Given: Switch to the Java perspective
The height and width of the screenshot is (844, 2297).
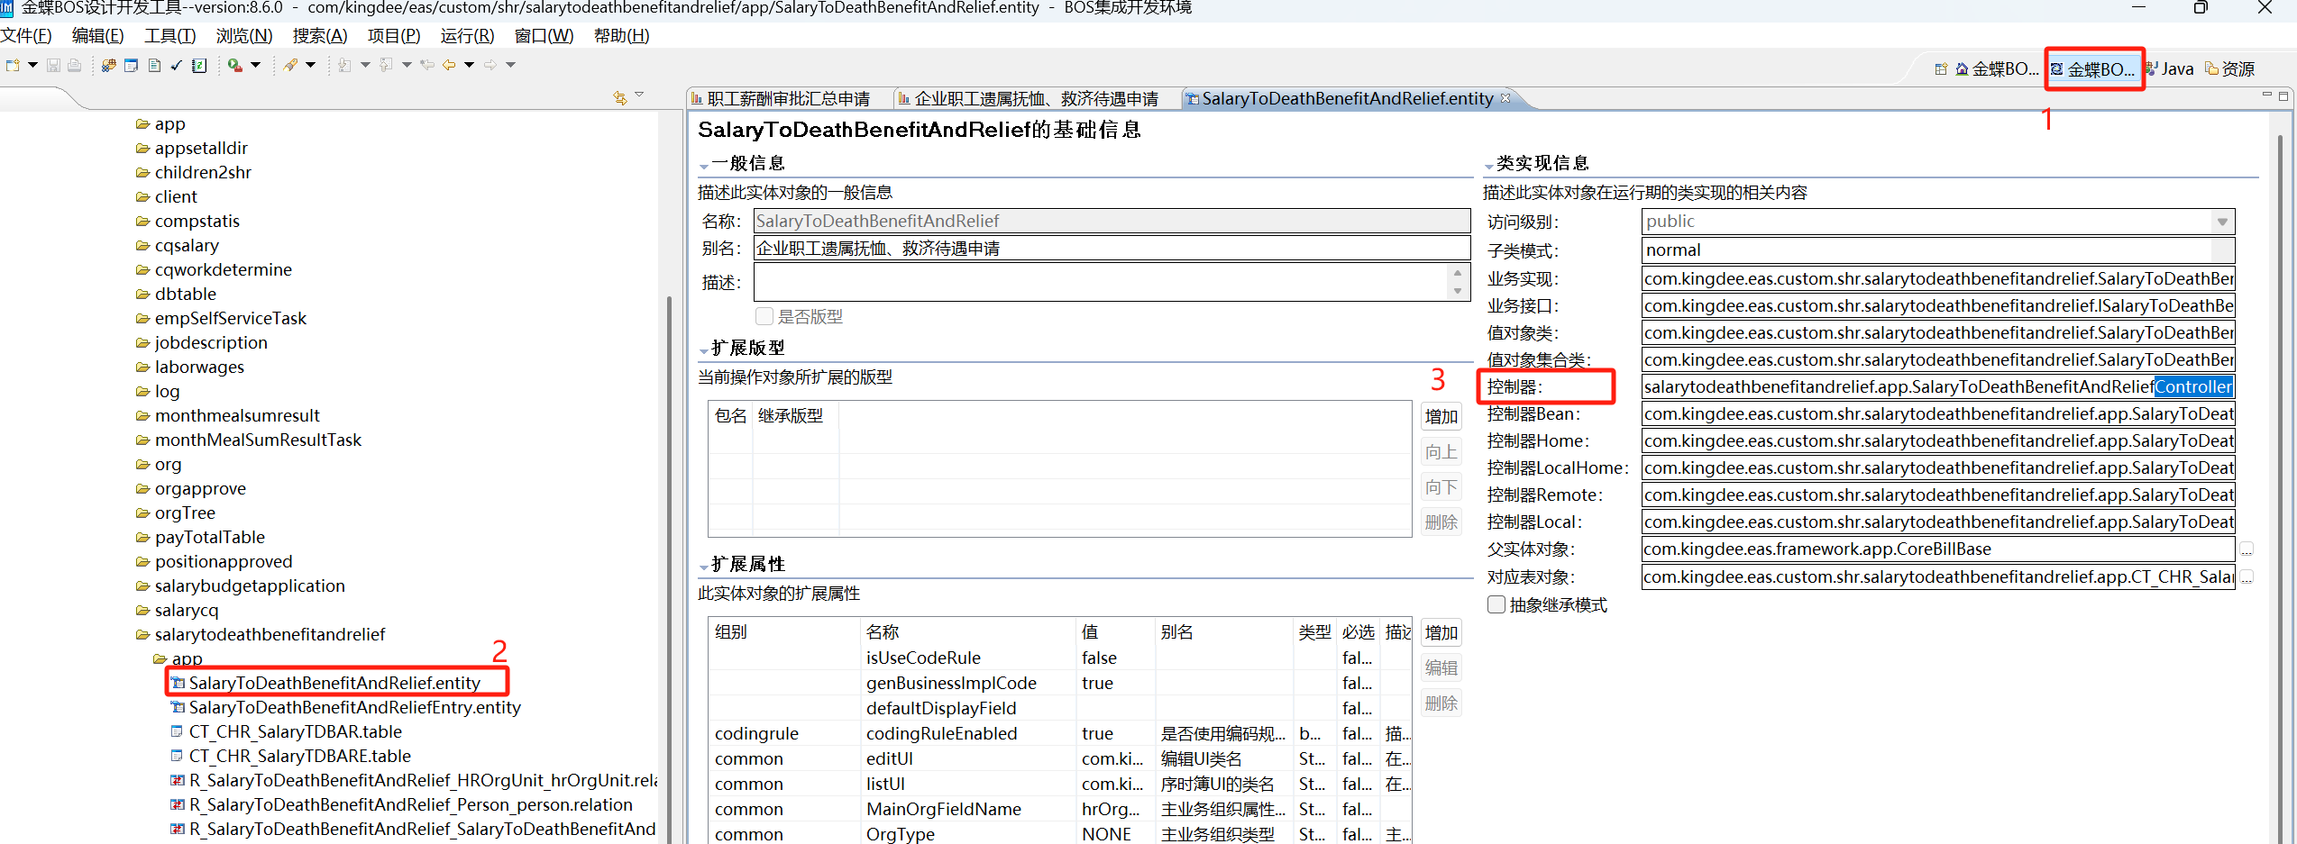Looking at the screenshot, I should [2169, 68].
